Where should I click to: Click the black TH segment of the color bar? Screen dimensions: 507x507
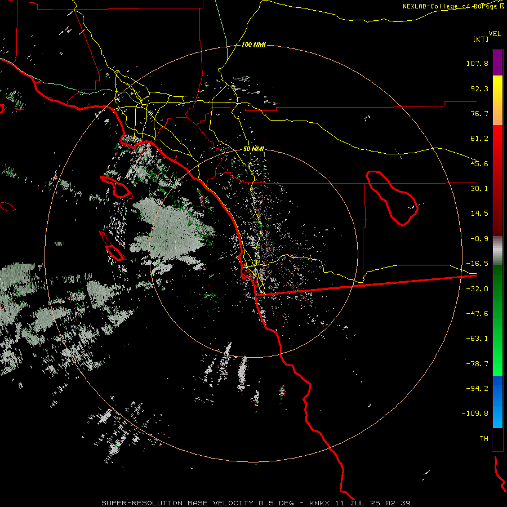pyautogui.click(x=497, y=439)
